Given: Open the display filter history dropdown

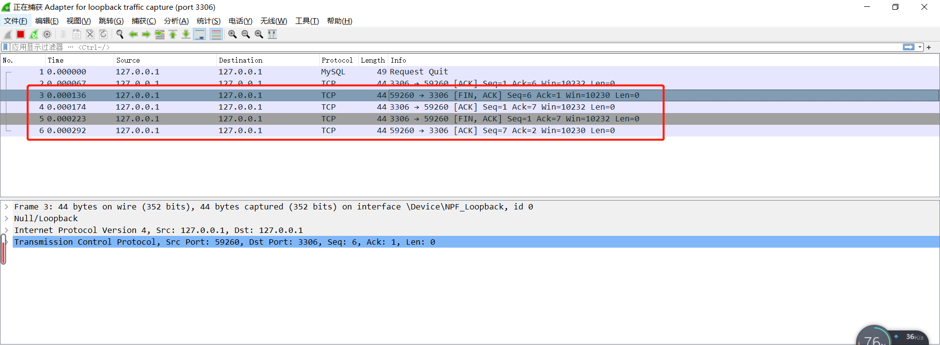Looking at the screenshot, I should click(920, 47).
